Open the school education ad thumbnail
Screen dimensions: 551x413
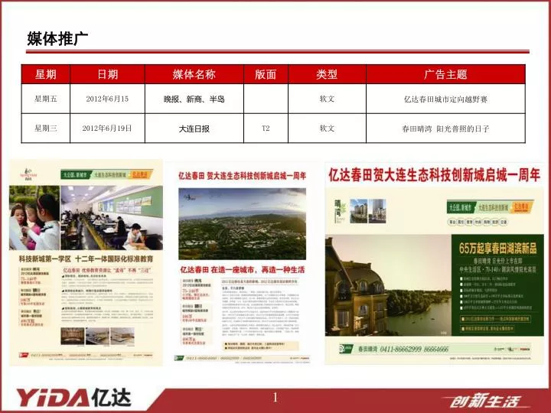coord(86,262)
